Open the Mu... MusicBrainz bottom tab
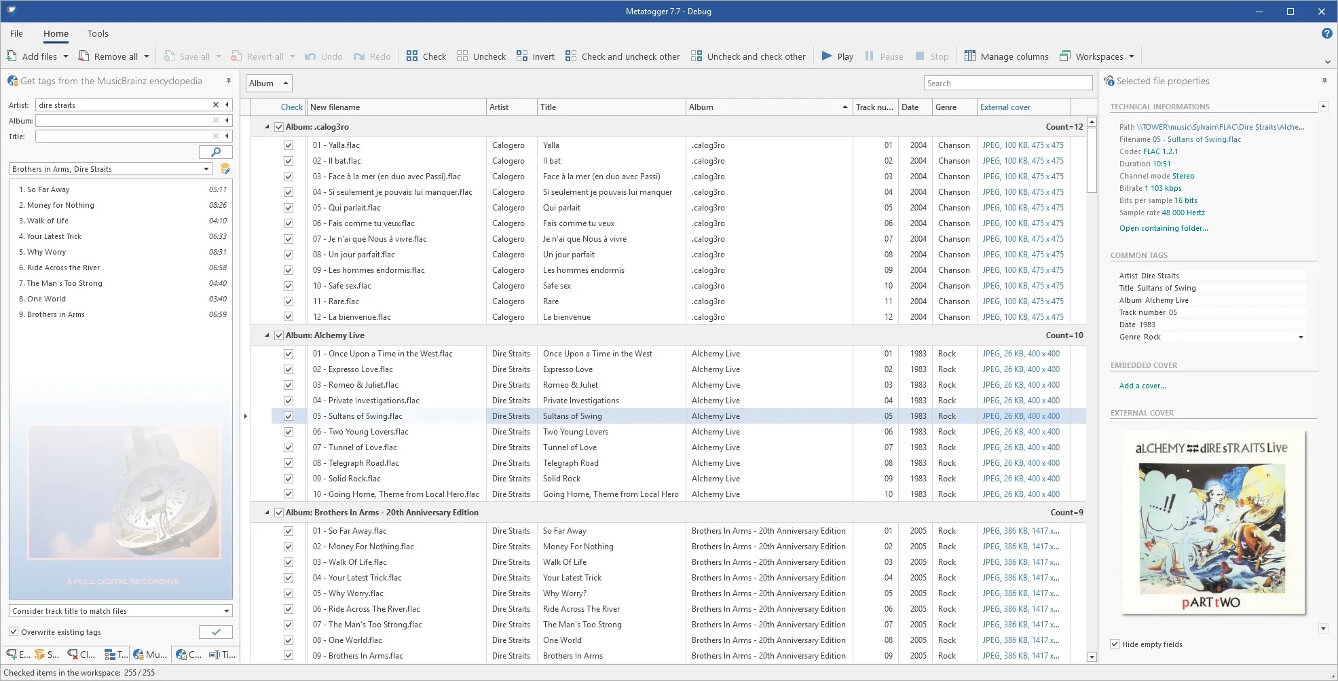Viewport: 1338px width, 681px height. pos(151,655)
